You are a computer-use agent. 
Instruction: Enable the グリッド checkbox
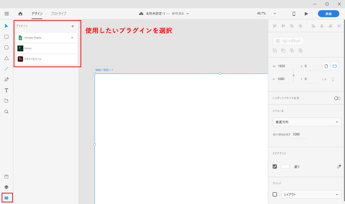[275, 194]
